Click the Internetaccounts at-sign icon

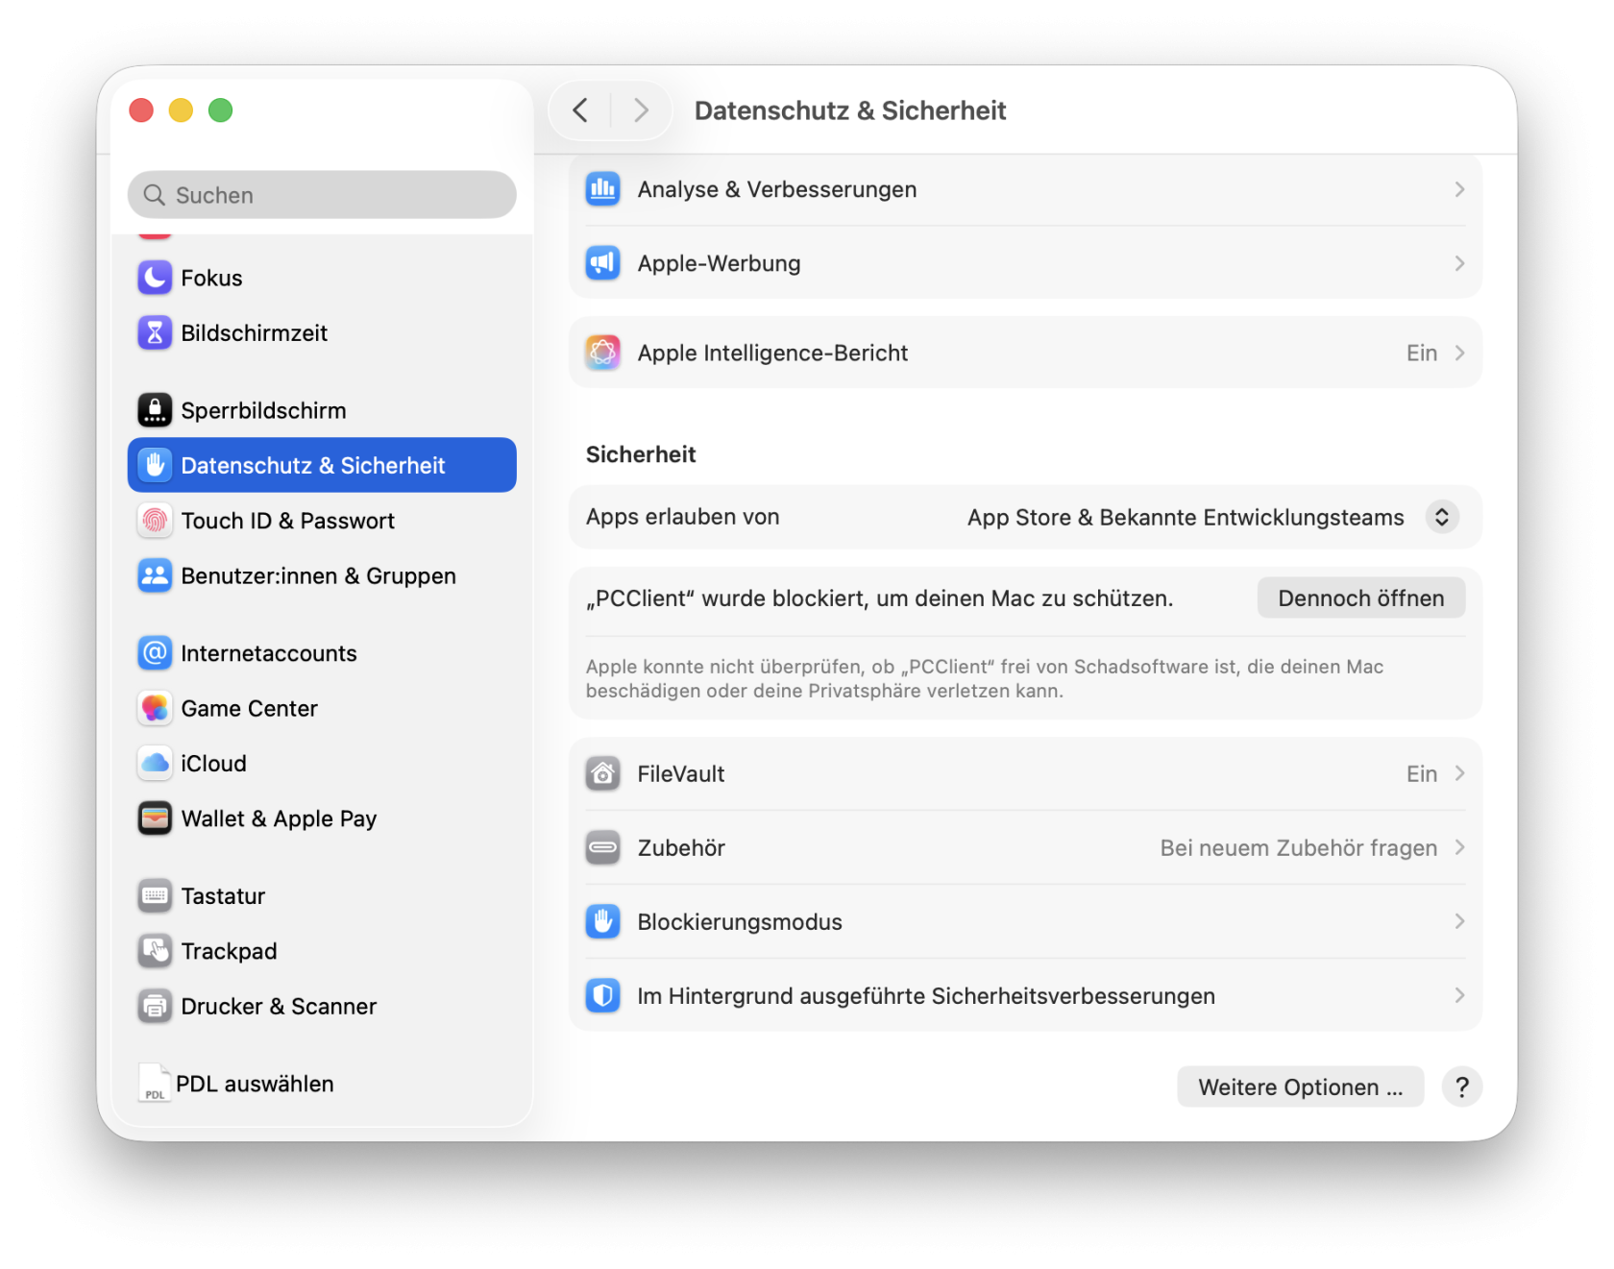(x=155, y=653)
